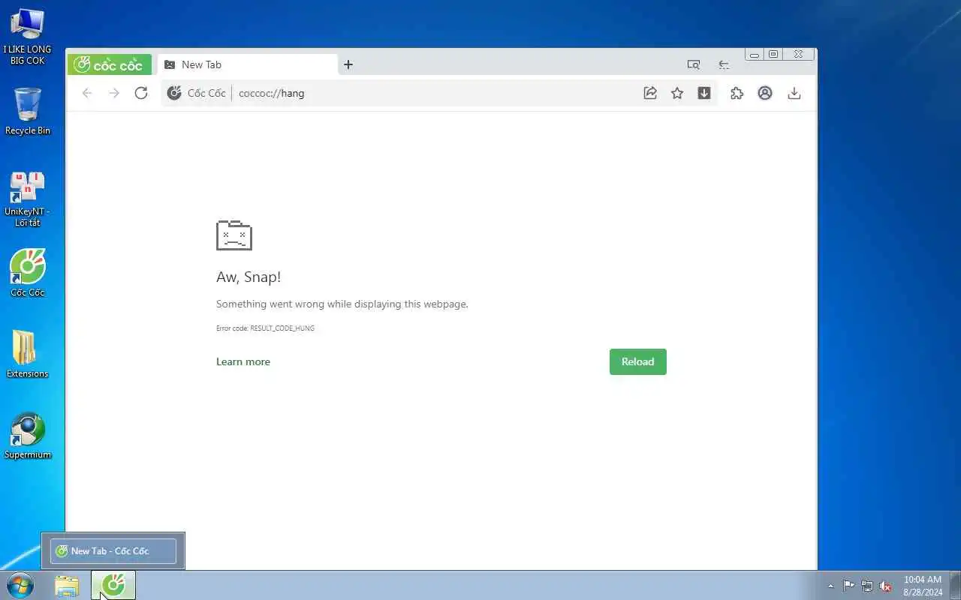Click the dark download media icon
Viewport: 961px width, 600px height.
click(704, 93)
